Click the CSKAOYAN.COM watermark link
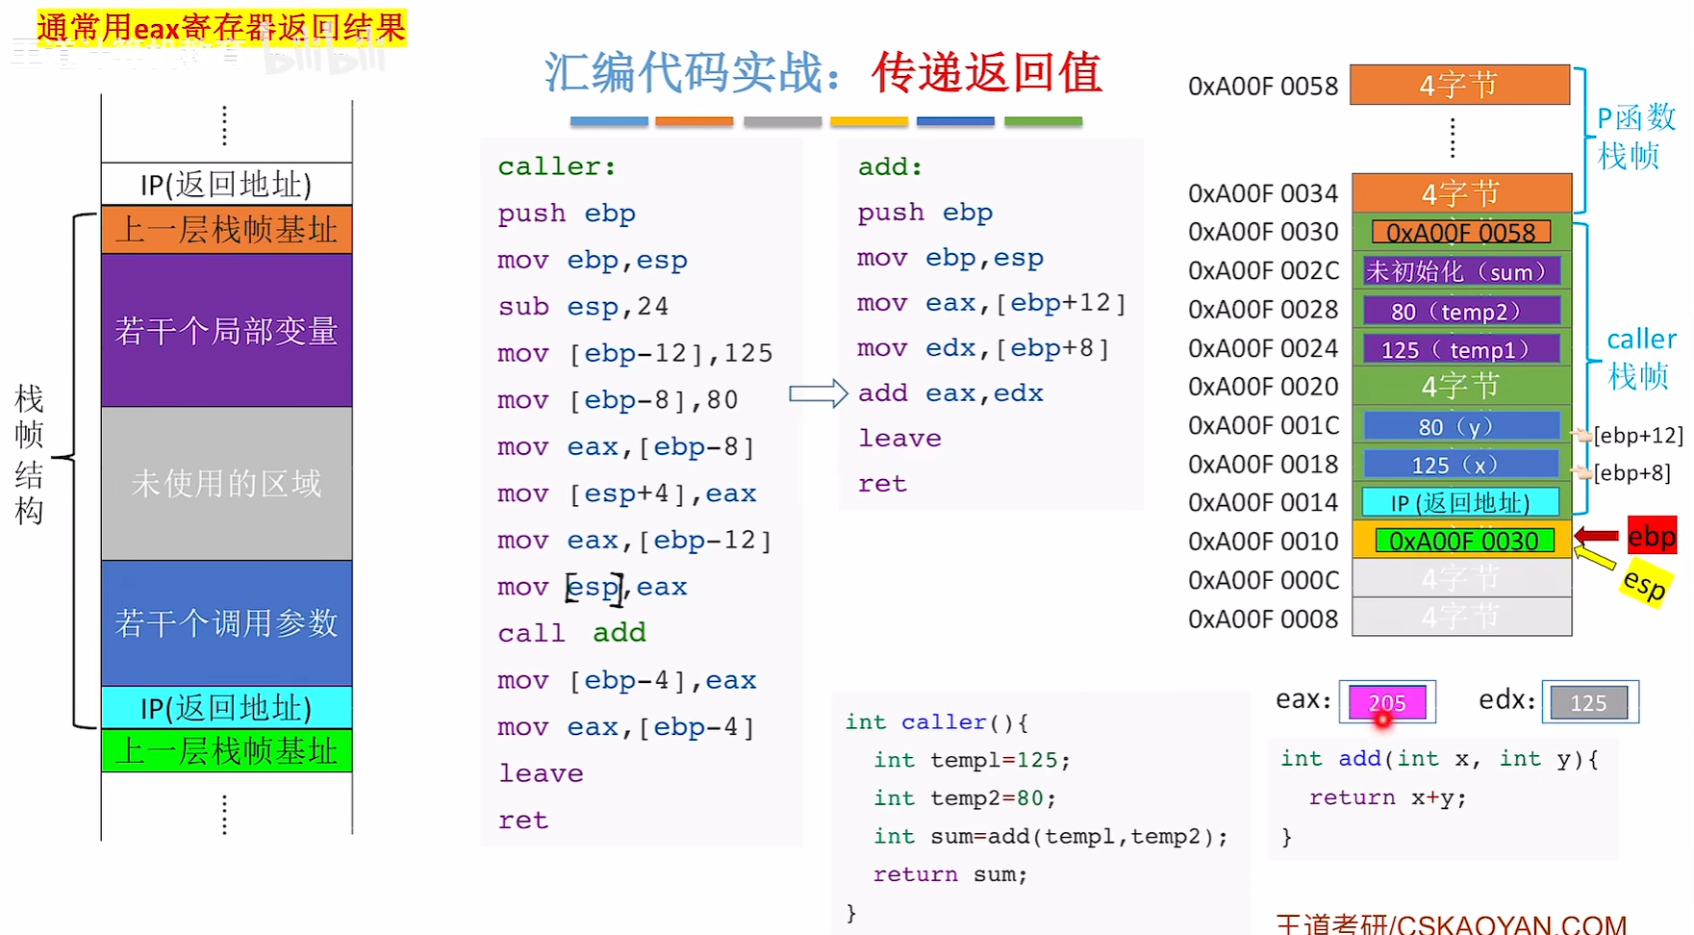1694x935 pixels. click(1451, 924)
